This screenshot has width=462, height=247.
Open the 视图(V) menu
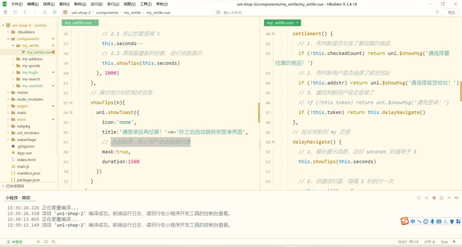point(129,4)
